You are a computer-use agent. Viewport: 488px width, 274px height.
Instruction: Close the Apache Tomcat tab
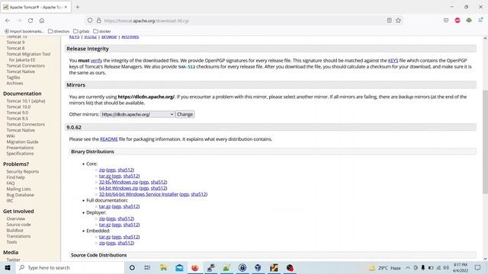(x=66, y=7)
